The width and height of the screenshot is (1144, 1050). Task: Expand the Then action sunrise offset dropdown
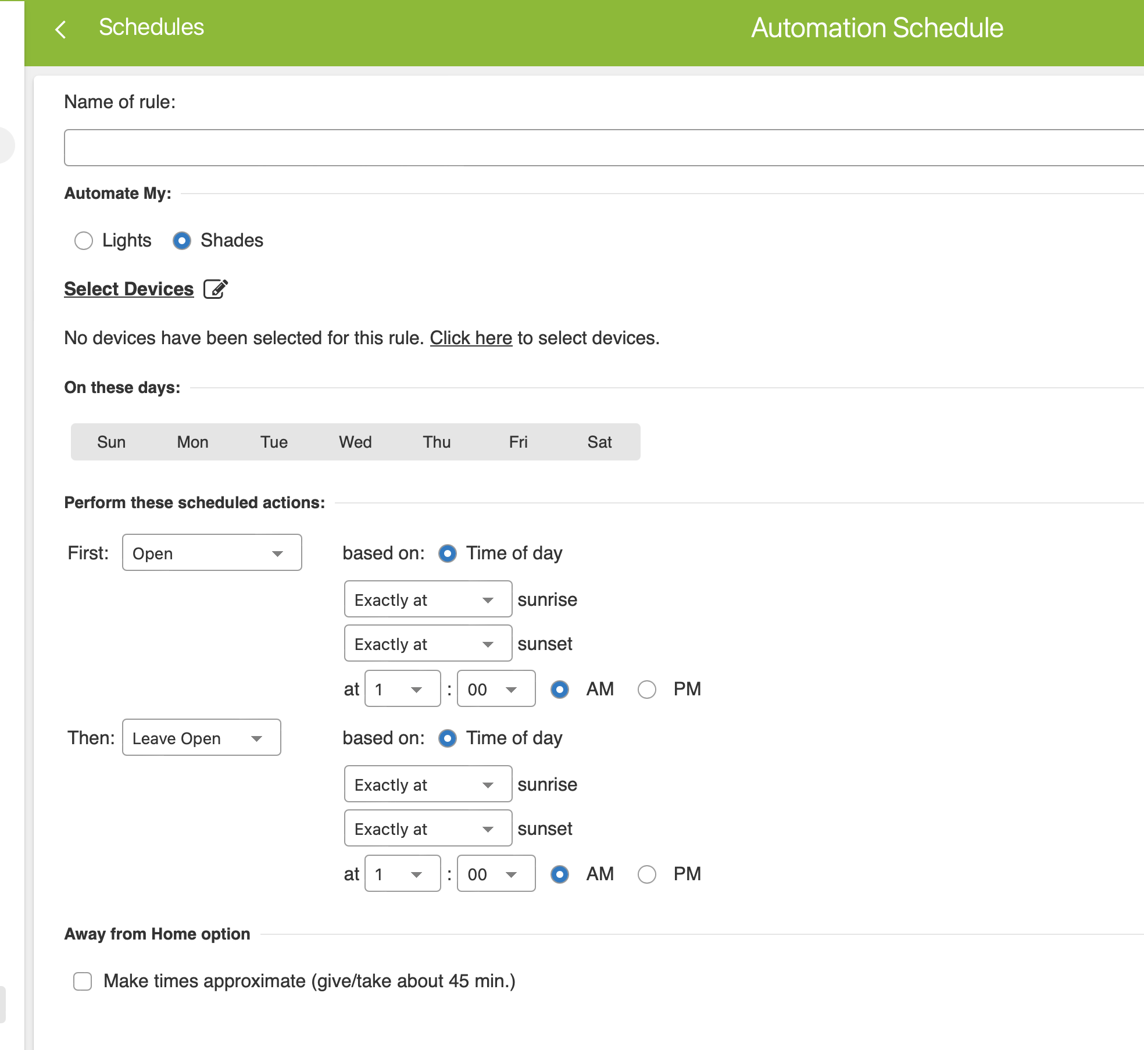(428, 784)
